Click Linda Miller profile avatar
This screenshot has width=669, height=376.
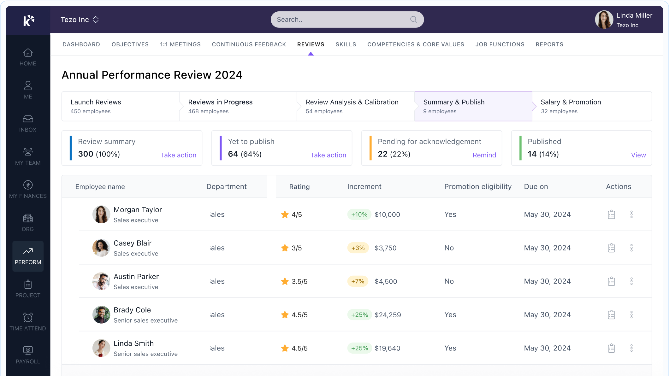coord(604,20)
